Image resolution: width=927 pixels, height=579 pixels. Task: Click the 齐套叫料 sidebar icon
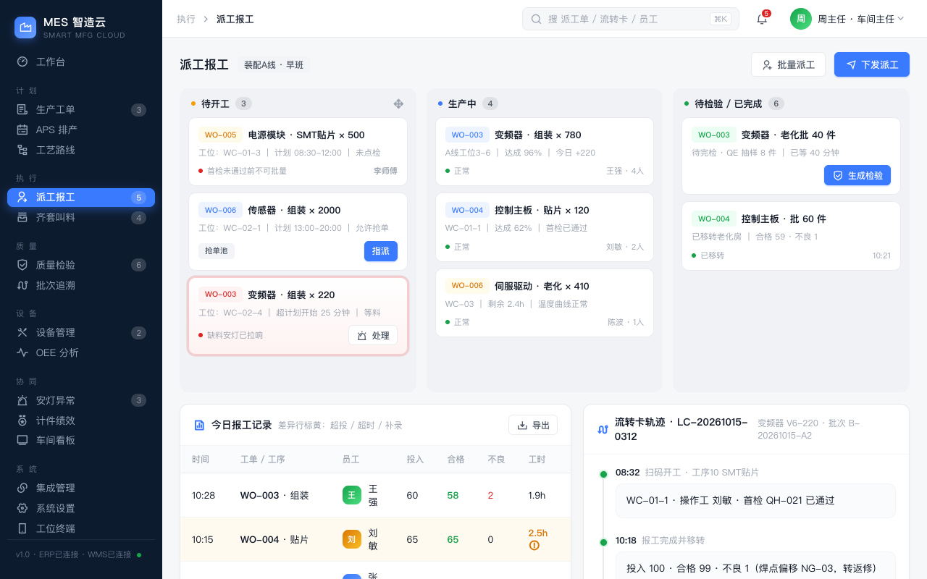point(22,217)
